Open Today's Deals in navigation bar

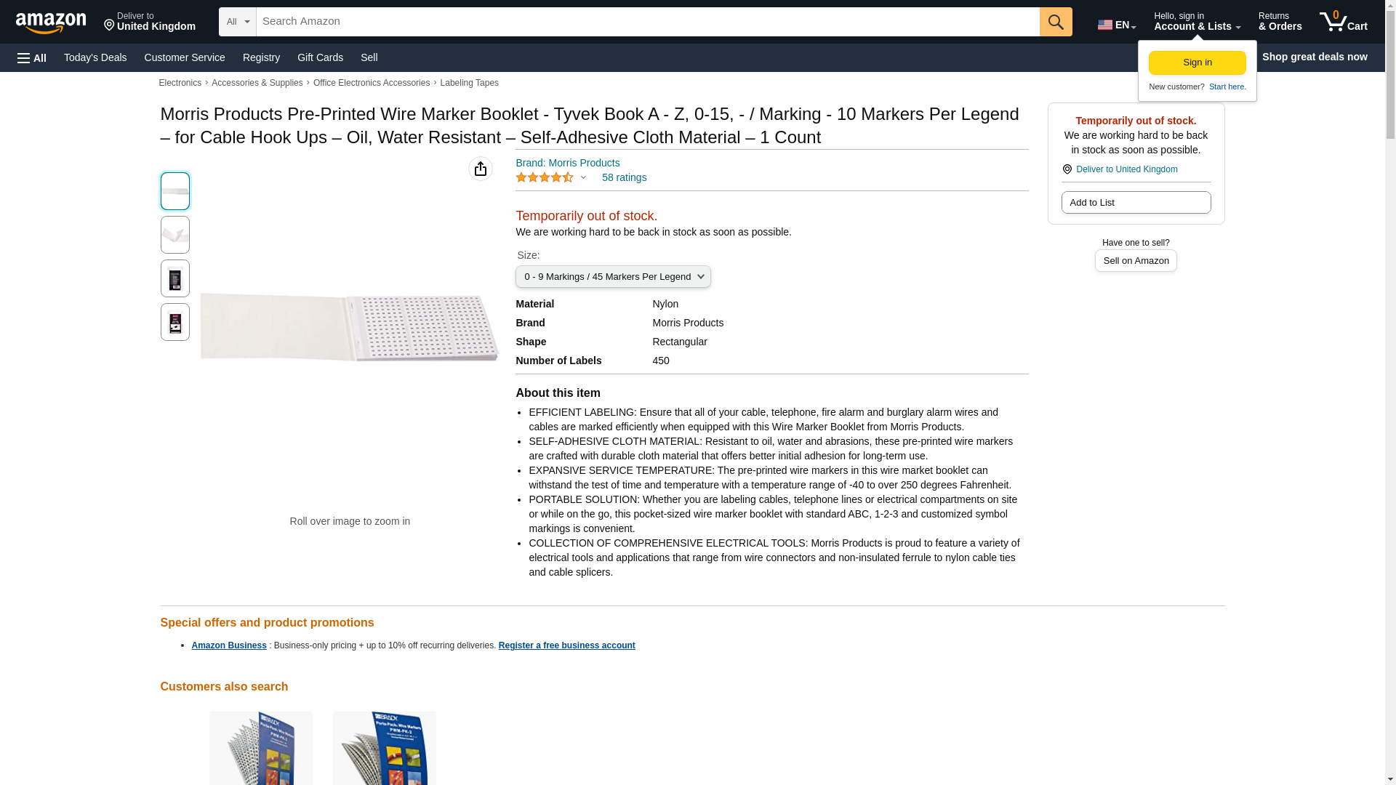pos(95,57)
